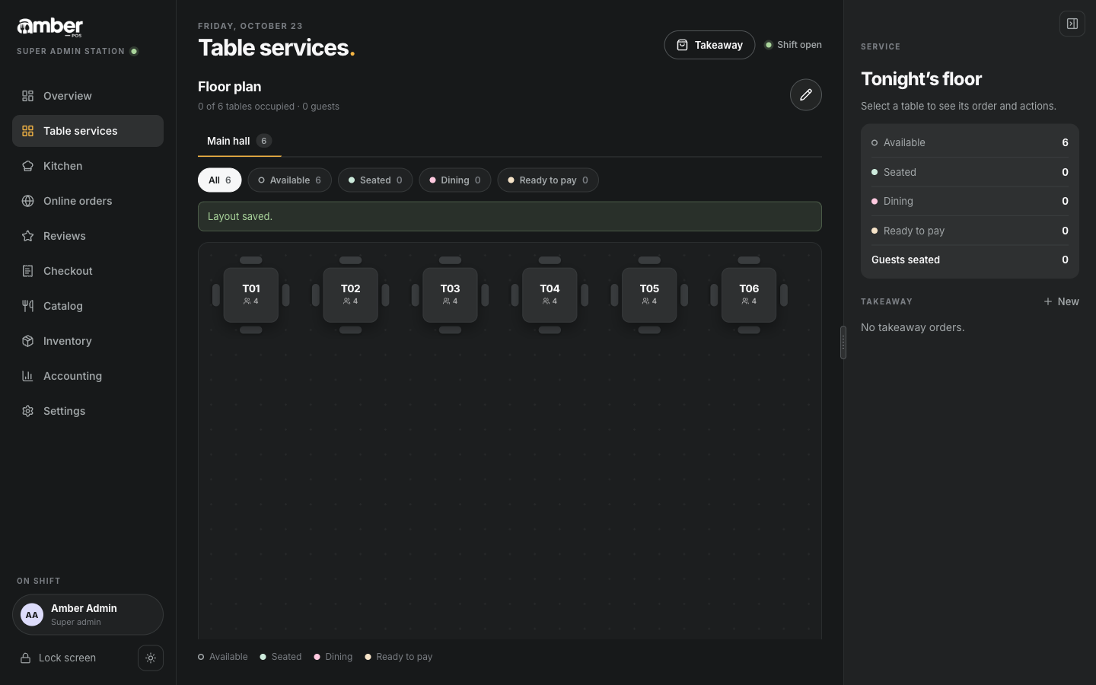Switch to the Main hall tab
The width and height of the screenshot is (1096, 685).
tap(239, 141)
